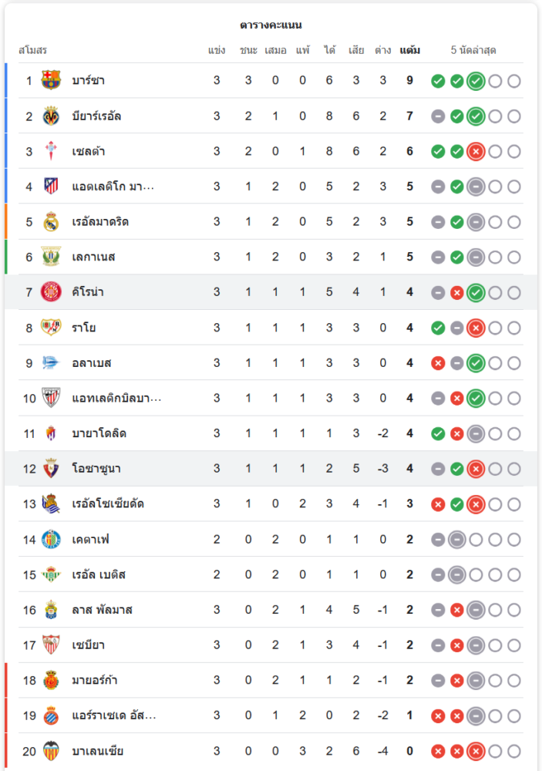The image size is (542, 771).
Task: Open the โอซาซูนา team name link
Action: coord(96,469)
